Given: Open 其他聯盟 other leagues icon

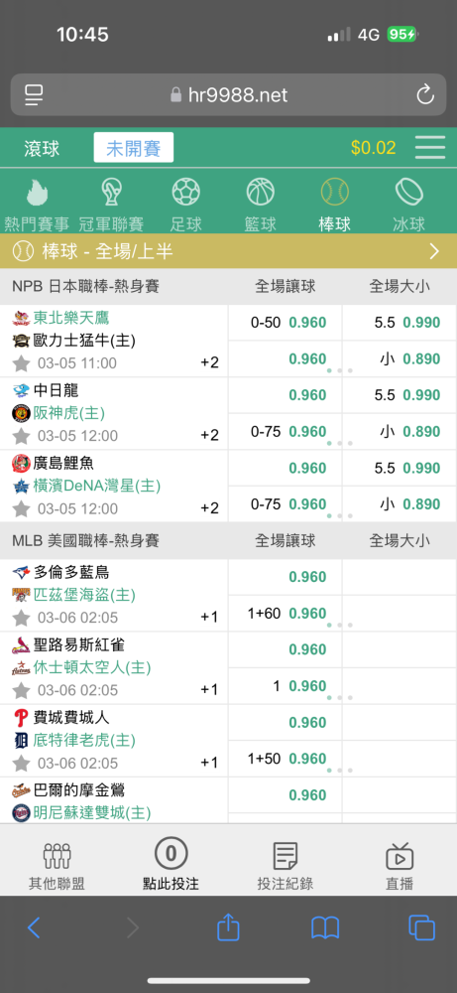Looking at the screenshot, I should (57, 856).
